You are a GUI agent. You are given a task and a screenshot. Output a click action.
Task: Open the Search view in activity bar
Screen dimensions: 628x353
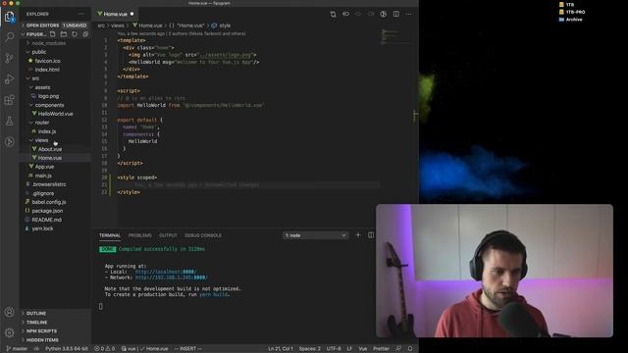[9, 37]
